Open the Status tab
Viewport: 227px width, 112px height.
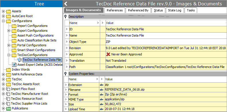158,10
